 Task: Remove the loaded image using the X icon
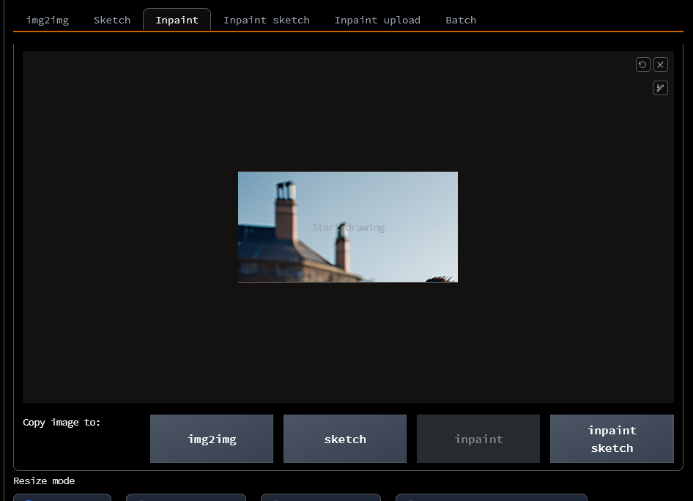click(660, 64)
